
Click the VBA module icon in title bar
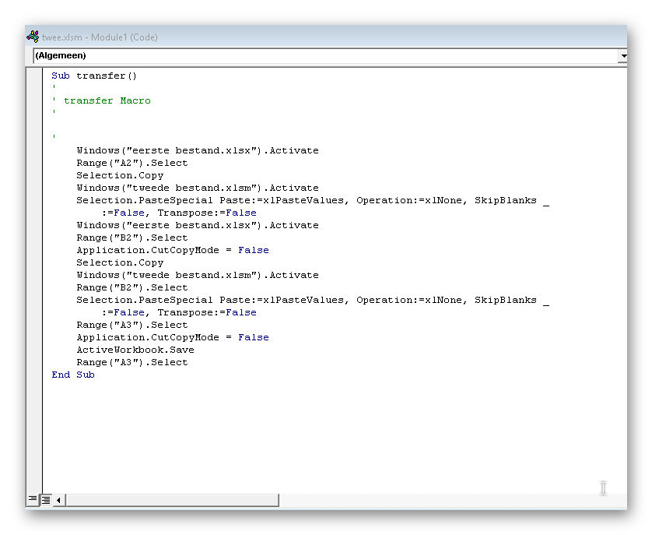coord(33,37)
